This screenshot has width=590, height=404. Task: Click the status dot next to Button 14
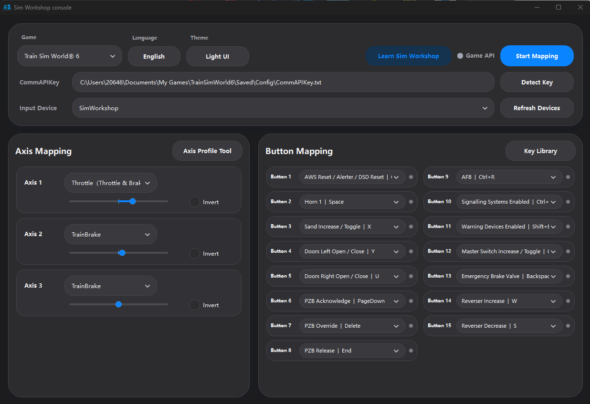pyautogui.click(x=568, y=301)
